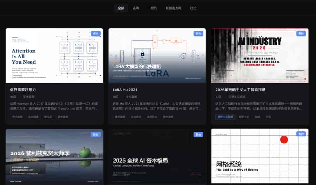
Task: Click the 新的 badge on 网格系统 card
Action: 301,134
